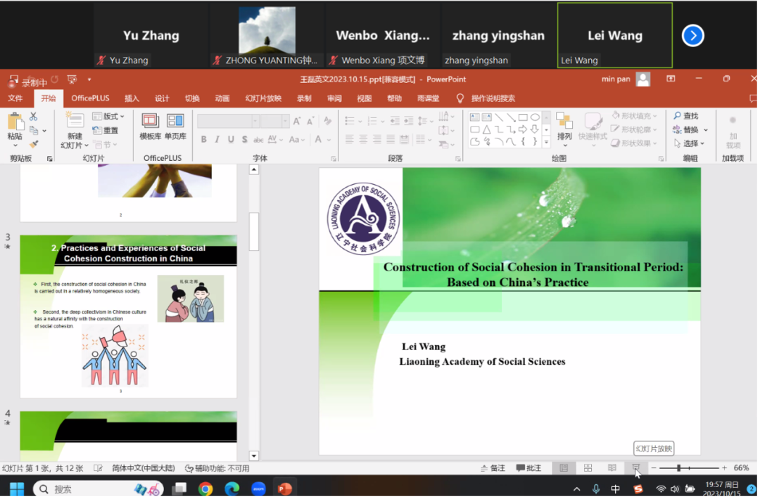
Task: Expand the Layout (版式) dropdown
Action: coord(113,116)
